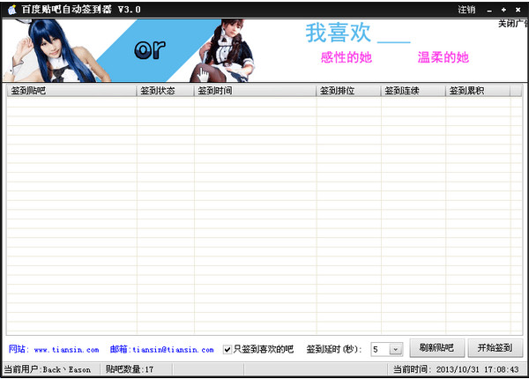Screen dimensions: 529x379
Task: Sort by 签到状态 column header
Action: coord(165,91)
